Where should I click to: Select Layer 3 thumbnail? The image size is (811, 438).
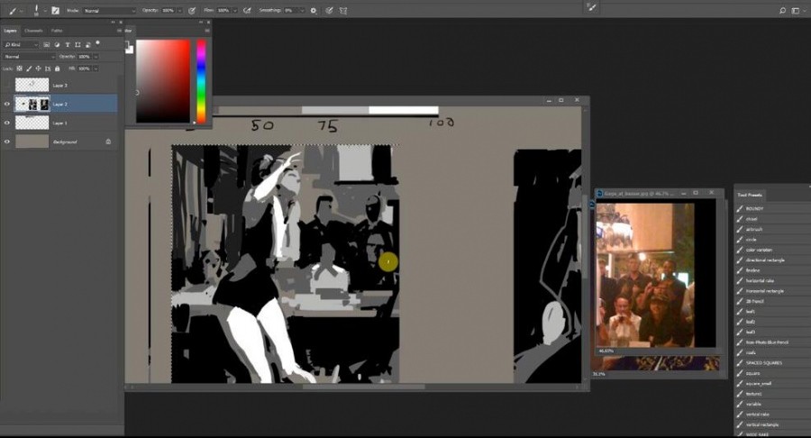point(32,85)
